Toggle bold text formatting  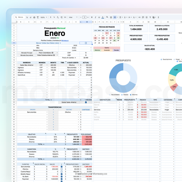pos(92,18)
